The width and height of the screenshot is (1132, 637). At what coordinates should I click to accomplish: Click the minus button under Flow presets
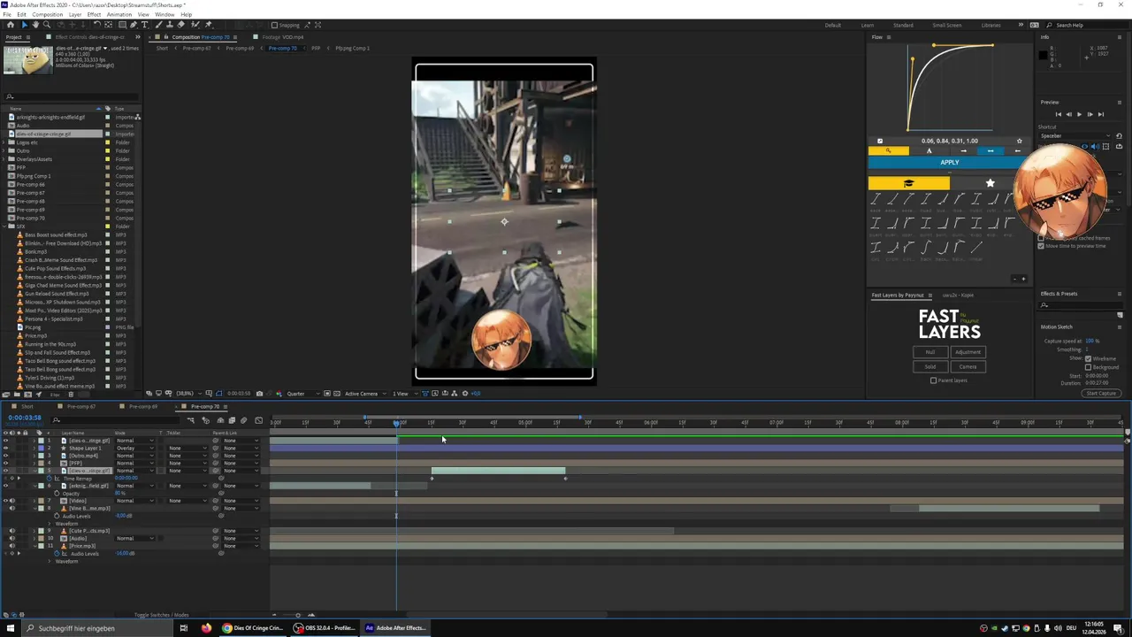[x=1014, y=280]
